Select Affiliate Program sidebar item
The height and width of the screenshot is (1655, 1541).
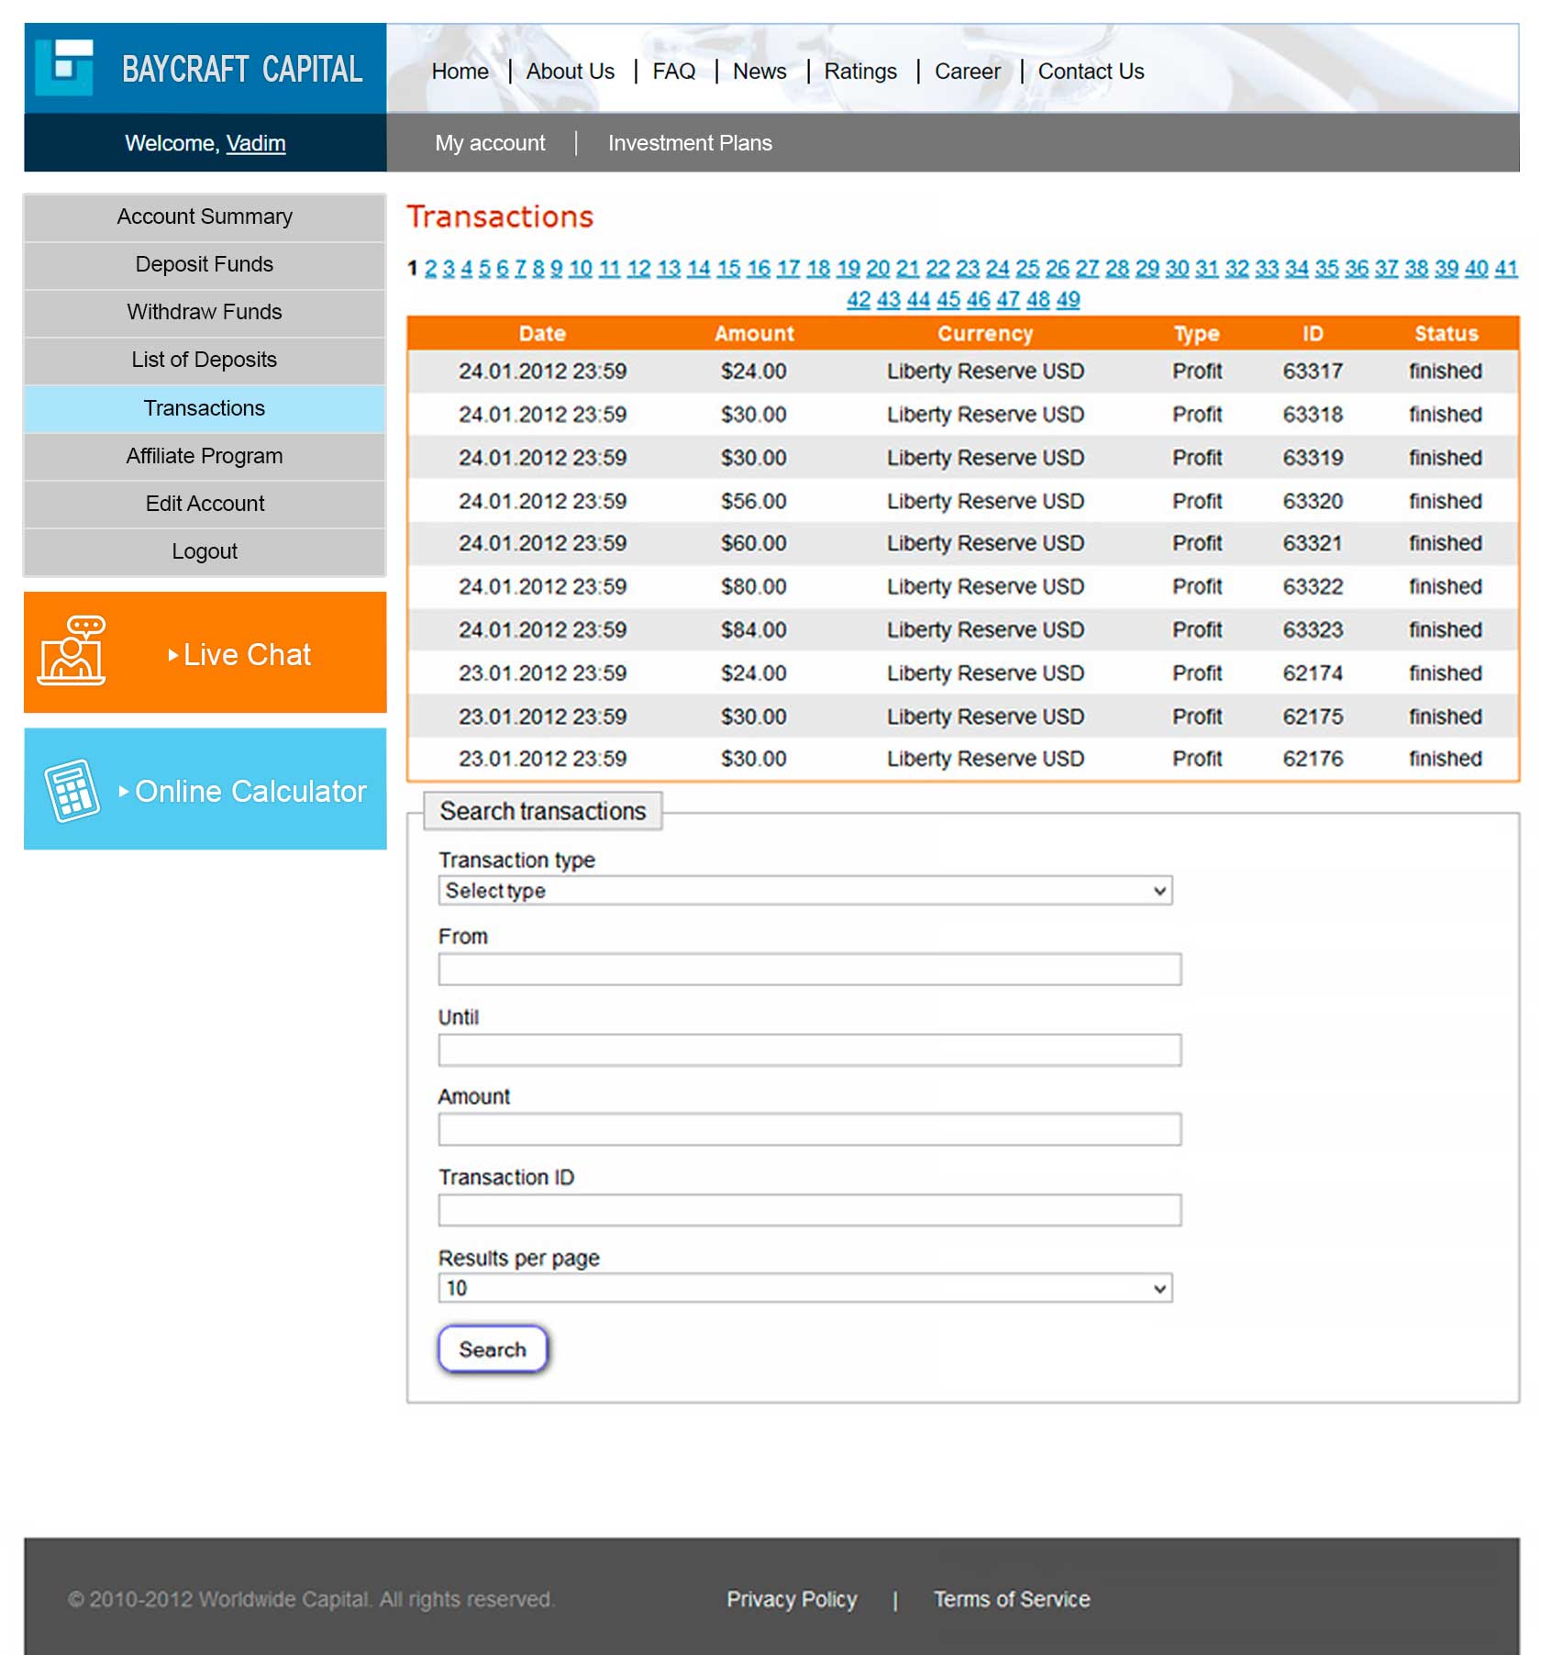[205, 456]
